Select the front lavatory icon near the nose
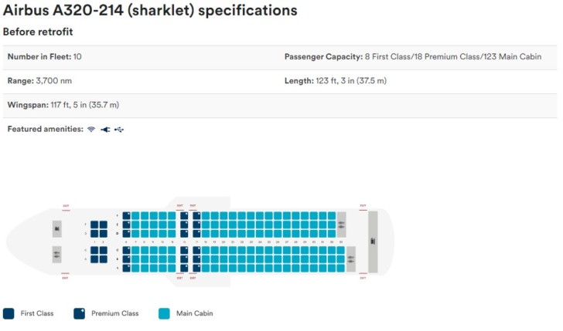Image resolution: width=563 pixels, height=331 pixels. (57, 255)
